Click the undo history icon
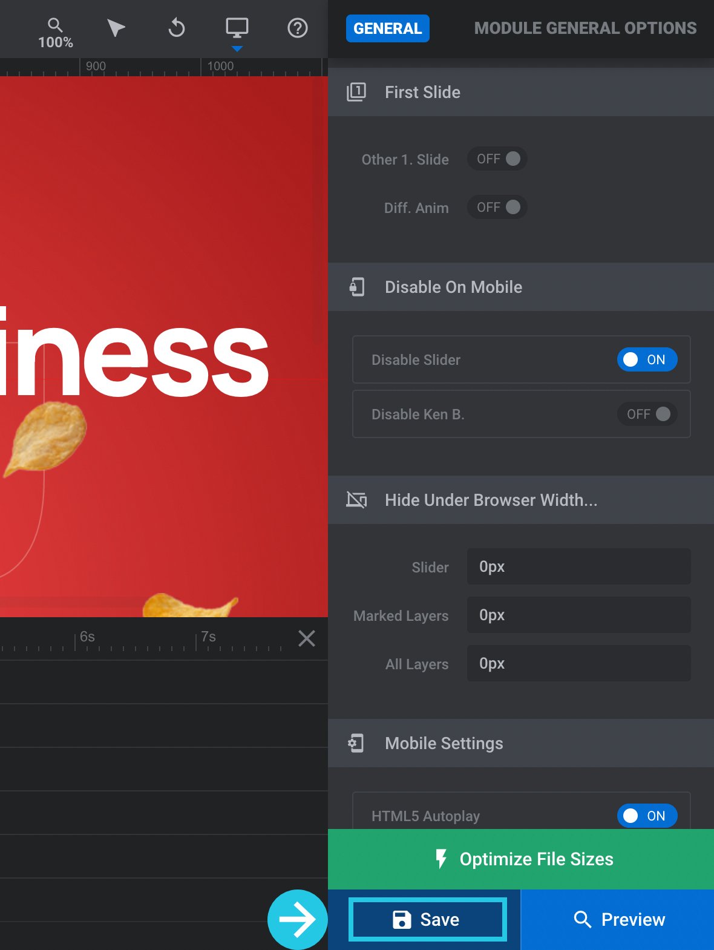This screenshot has width=714, height=950. (176, 28)
